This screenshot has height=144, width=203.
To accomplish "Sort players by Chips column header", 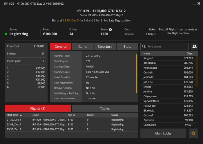I will [x=190, y=53].
